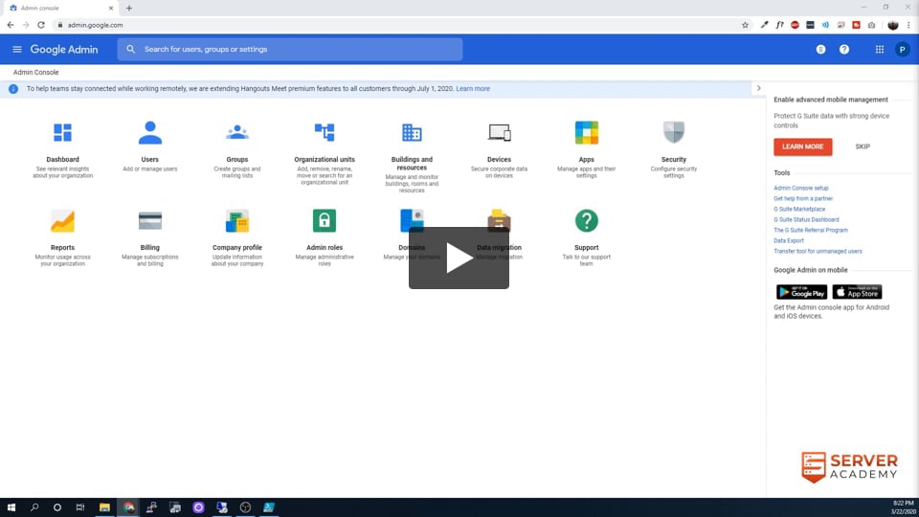Open the Google apps grid launcher
Viewport: 919px width, 517px height.
880,49
